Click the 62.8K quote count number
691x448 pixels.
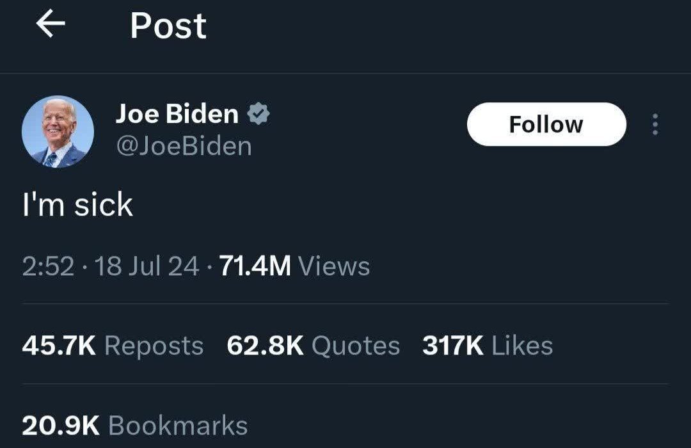point(266,346)
